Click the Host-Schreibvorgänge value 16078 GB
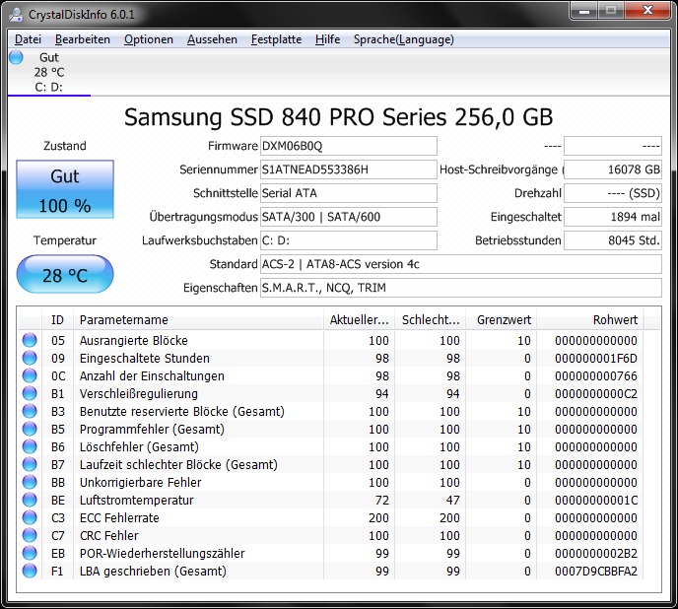The image size is (678, 609). [613, 169]
